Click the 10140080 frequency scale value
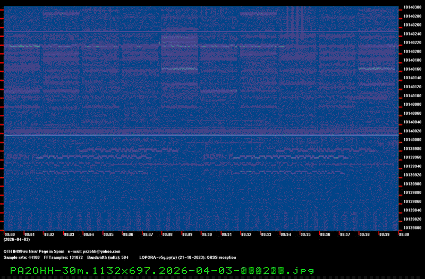 (412, 104)
